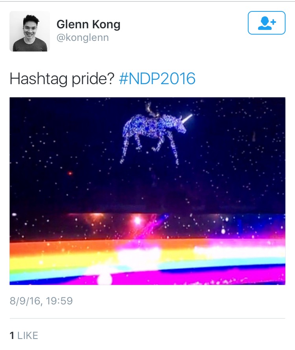295x350 pixels.
Task: View the tweet's attached photo
Action: click(x=147, y=191)
